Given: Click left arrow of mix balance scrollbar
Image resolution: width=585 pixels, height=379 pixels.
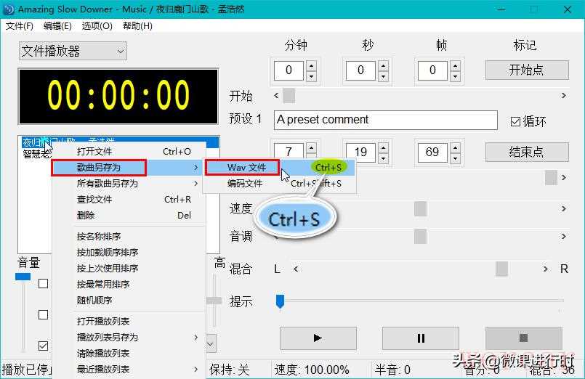Looking at the screenshot, I should point(296,269).
